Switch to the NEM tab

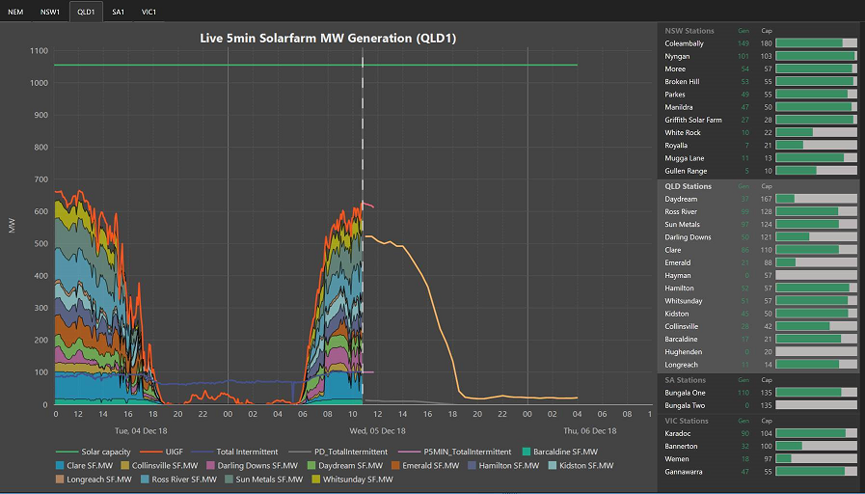click(x=16, y=12)
